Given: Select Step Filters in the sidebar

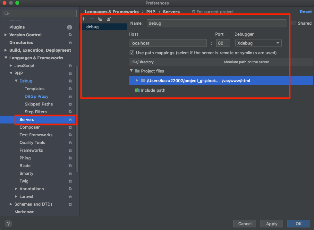Looking at the screenshot, I should click(36, 112).
